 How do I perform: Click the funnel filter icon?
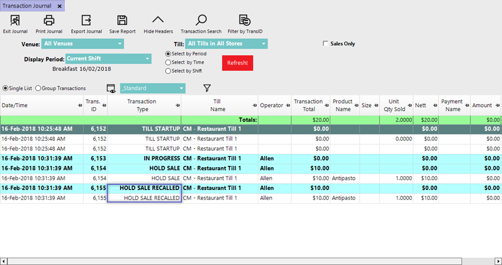tap(207, 88)
